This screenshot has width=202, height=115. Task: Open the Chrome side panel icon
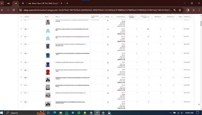tap(188, 10)
